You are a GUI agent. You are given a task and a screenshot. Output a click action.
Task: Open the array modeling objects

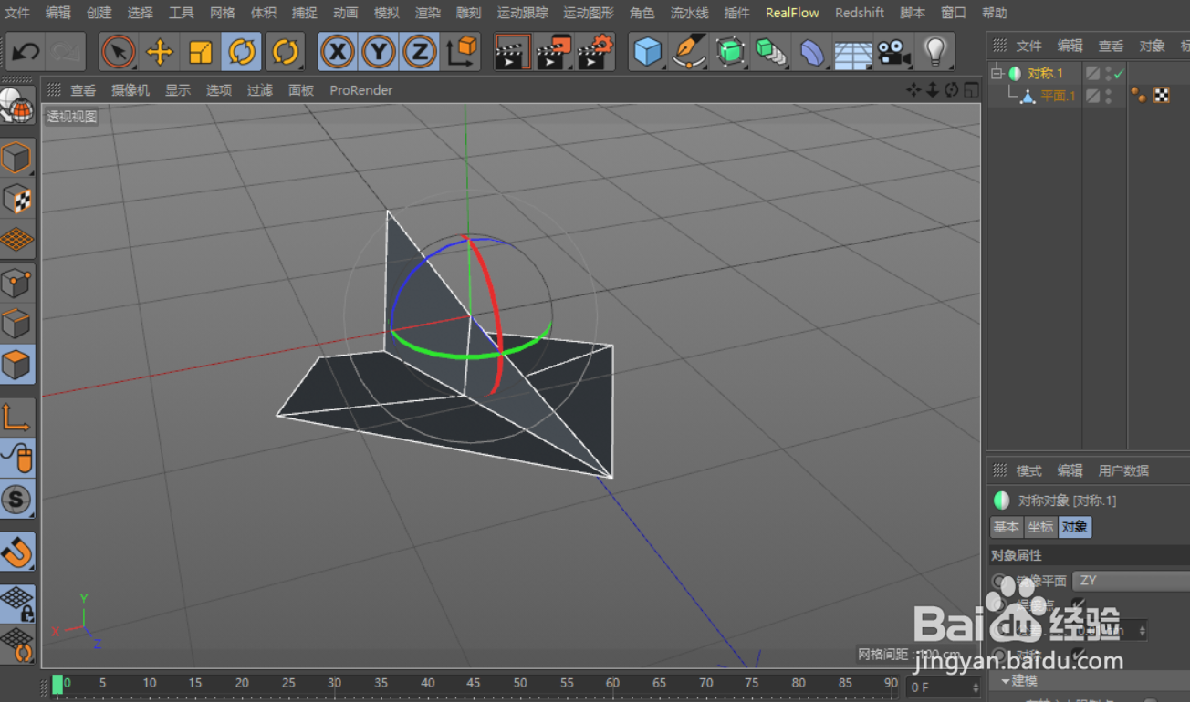[771, 52]
